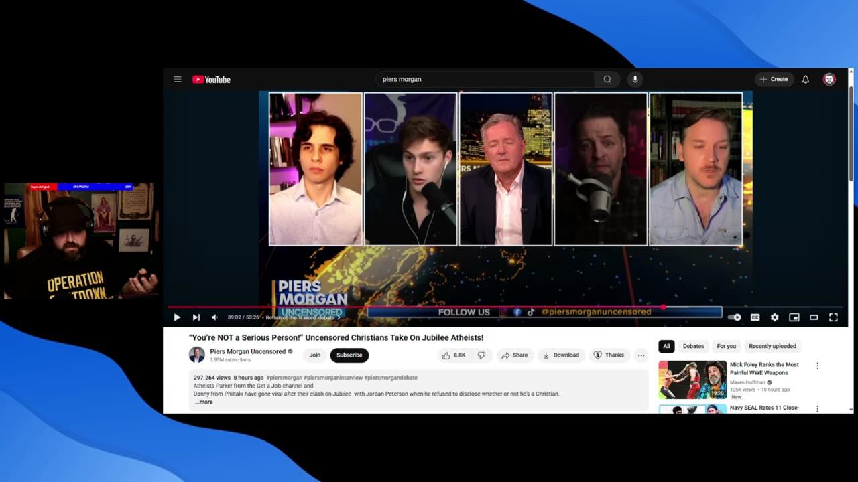Subscribe to Piers Morgan Uncensored

click(349, 355)
